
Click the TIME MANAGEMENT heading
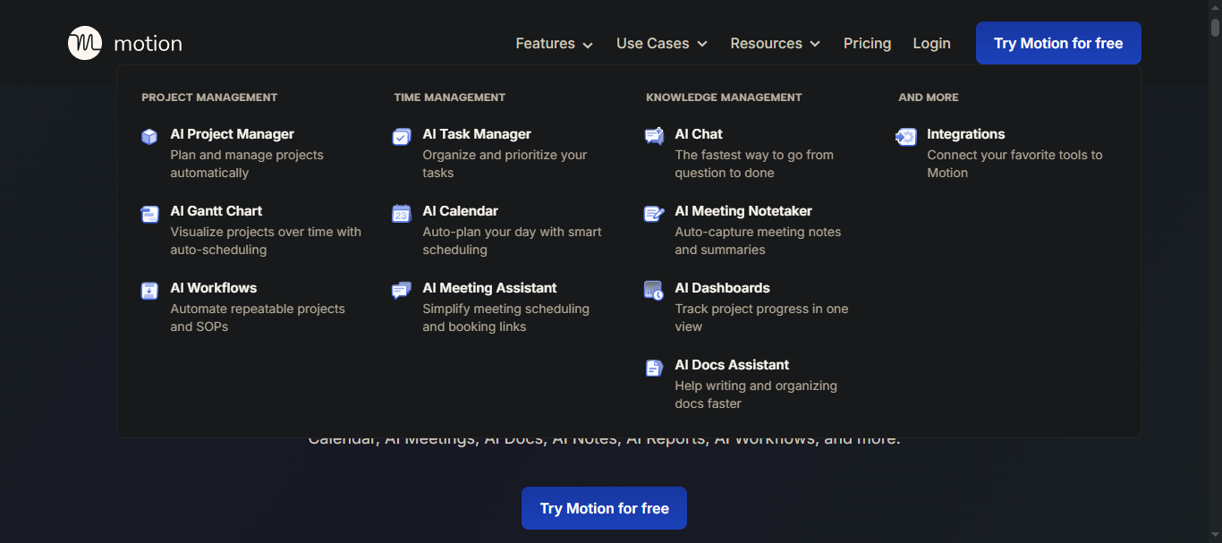(449, 98)
